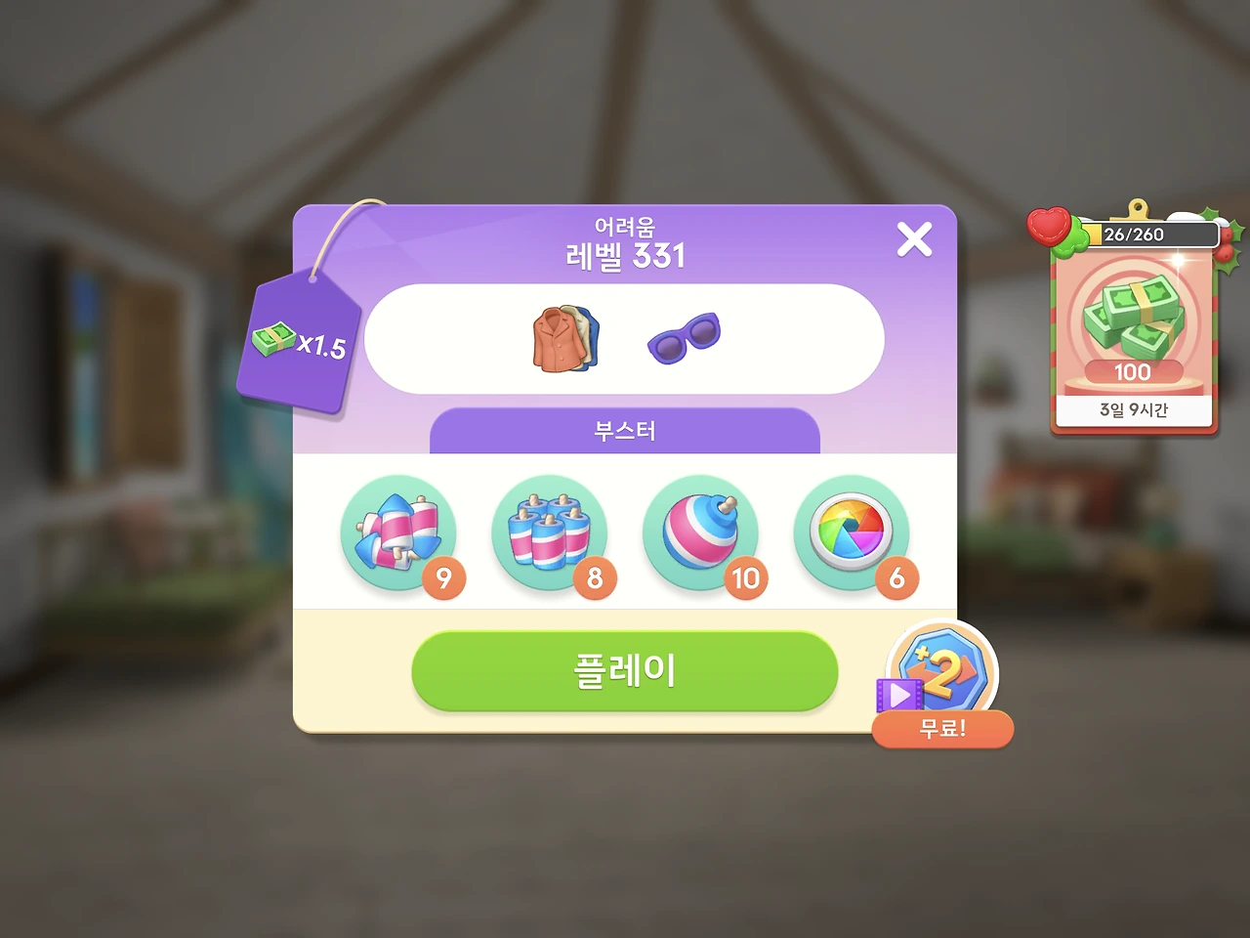Tap the 26/260 progress bar

tap(1148, 234)
